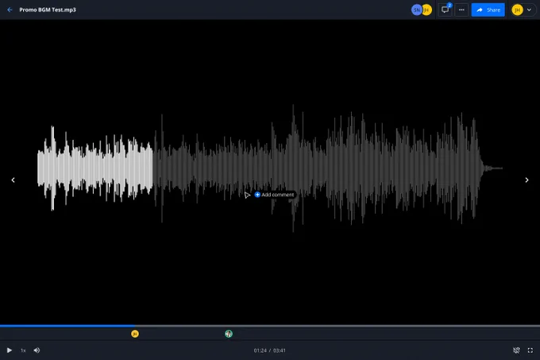Screen dimensions: 540x360
Task: Go back using the top-left arrow
Action: (10, 10)
